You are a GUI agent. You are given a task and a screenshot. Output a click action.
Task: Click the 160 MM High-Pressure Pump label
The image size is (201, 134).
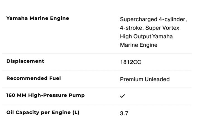46,95
